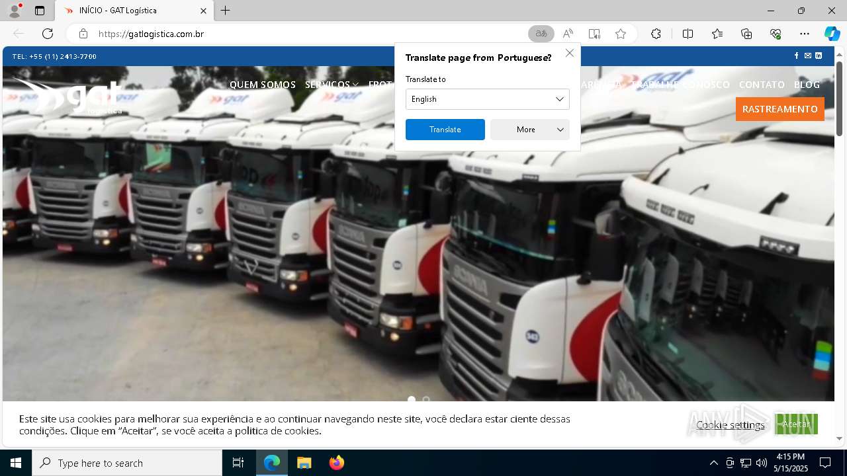
Task: Open CONTATO menu item
Action: (762, 85)
